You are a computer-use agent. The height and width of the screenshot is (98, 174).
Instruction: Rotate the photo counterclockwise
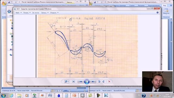click(99, 82)
